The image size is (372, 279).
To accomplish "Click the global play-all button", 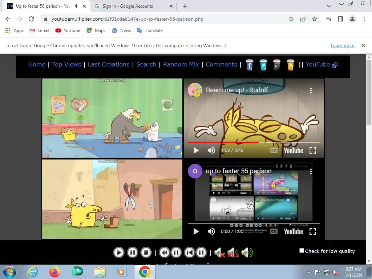I will pos(119,252).
